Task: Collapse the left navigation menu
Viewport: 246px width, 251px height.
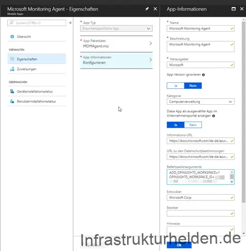Action: point(70,22)
